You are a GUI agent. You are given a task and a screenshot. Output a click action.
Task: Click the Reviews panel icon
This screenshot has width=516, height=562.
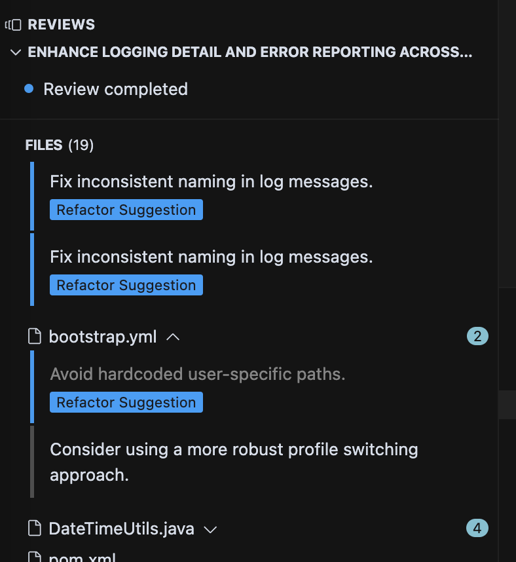[x=13, y=25]
